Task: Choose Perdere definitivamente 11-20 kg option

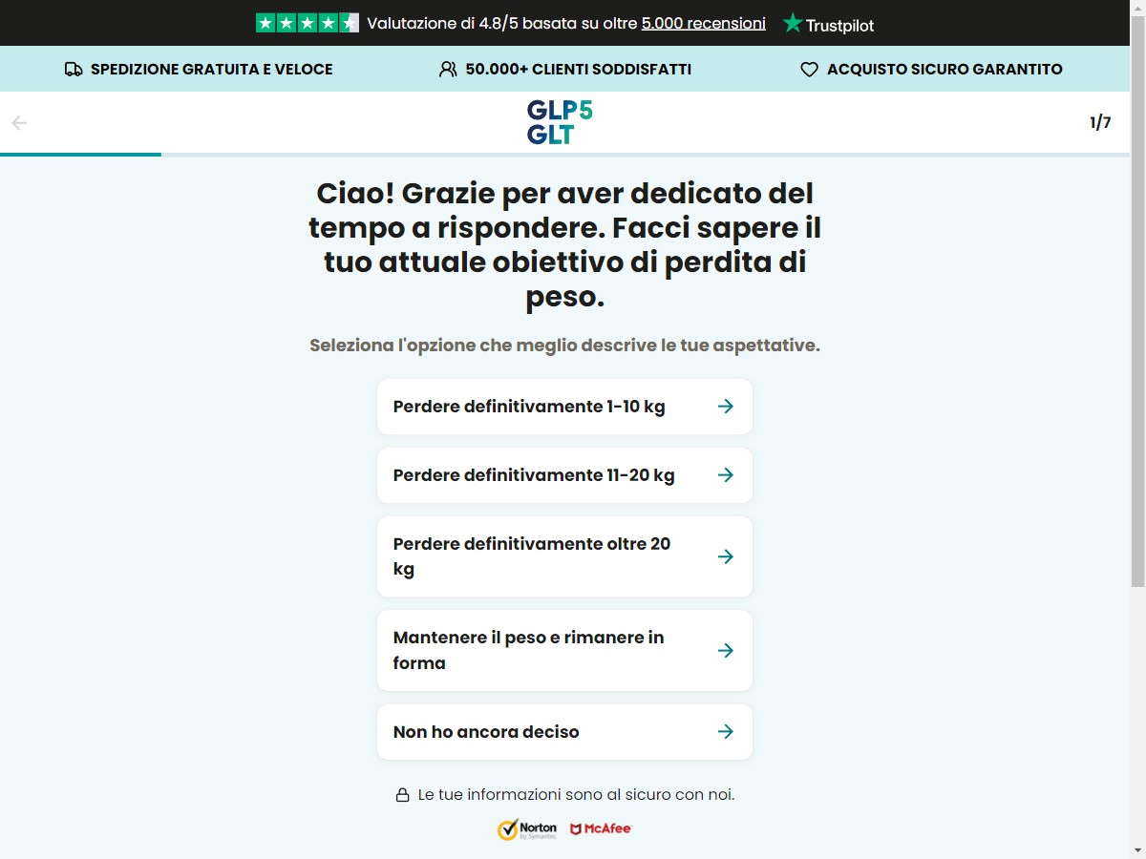Action: pos(564,475)
